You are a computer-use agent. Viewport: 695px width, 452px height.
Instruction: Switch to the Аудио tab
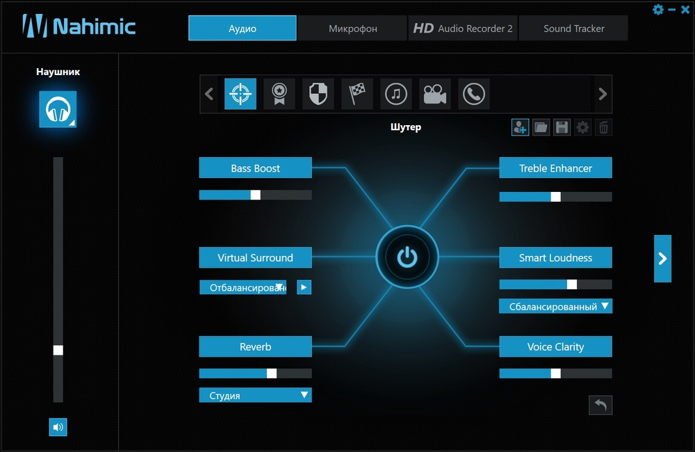coord(243,29)
